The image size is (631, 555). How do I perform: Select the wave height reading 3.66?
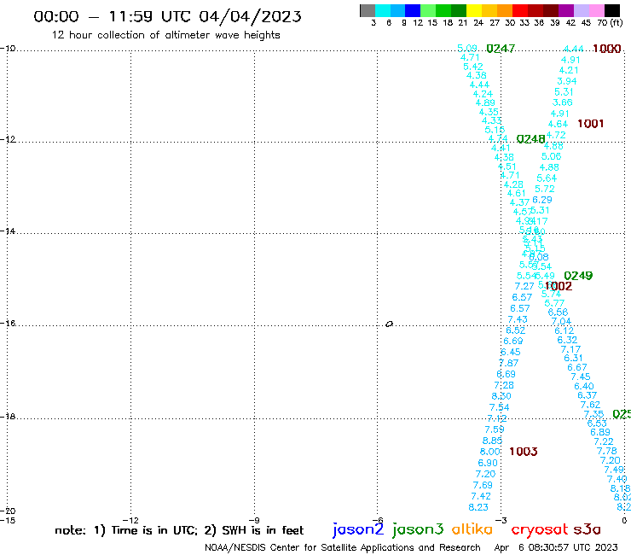coord(562,102)
